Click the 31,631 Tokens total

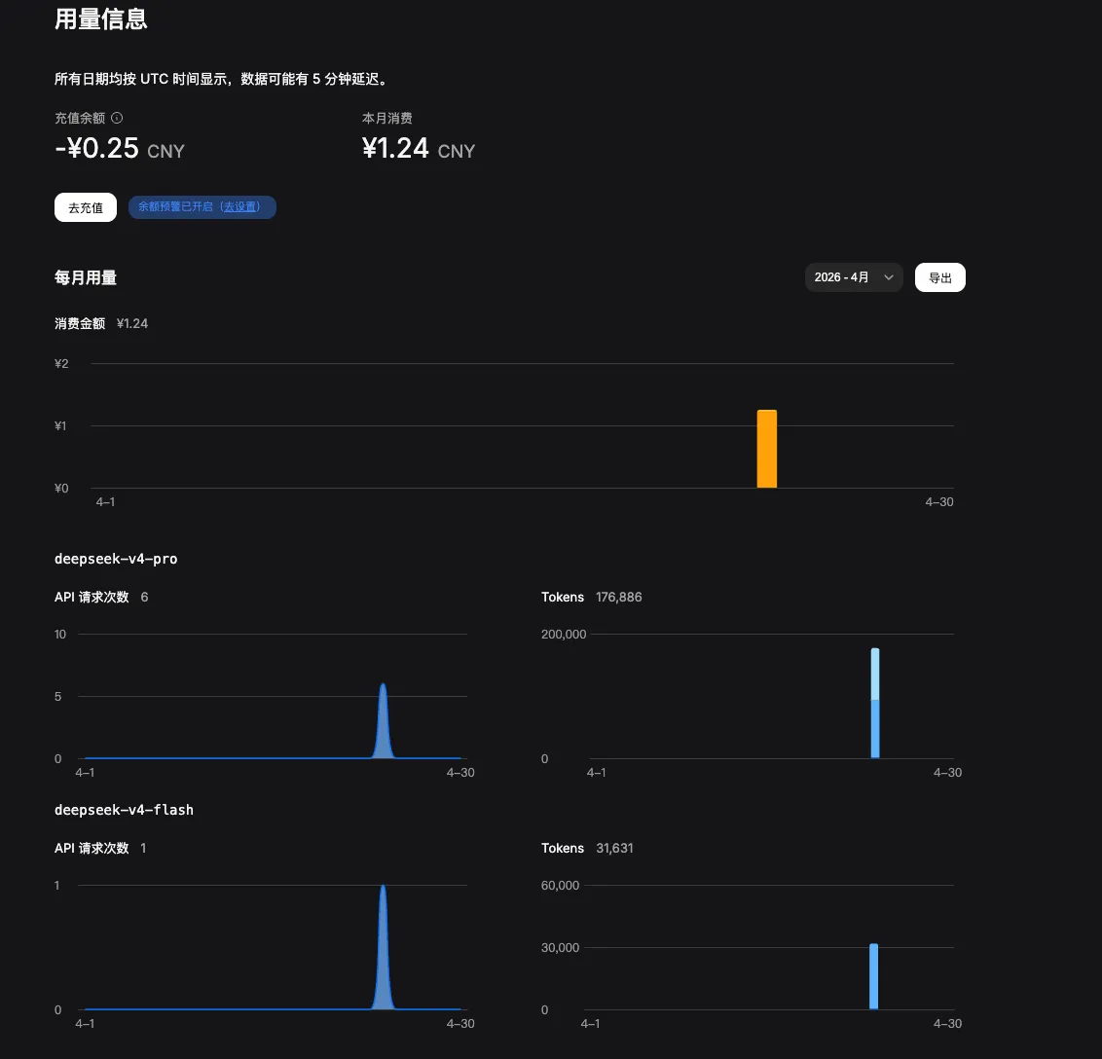(614, 848)
